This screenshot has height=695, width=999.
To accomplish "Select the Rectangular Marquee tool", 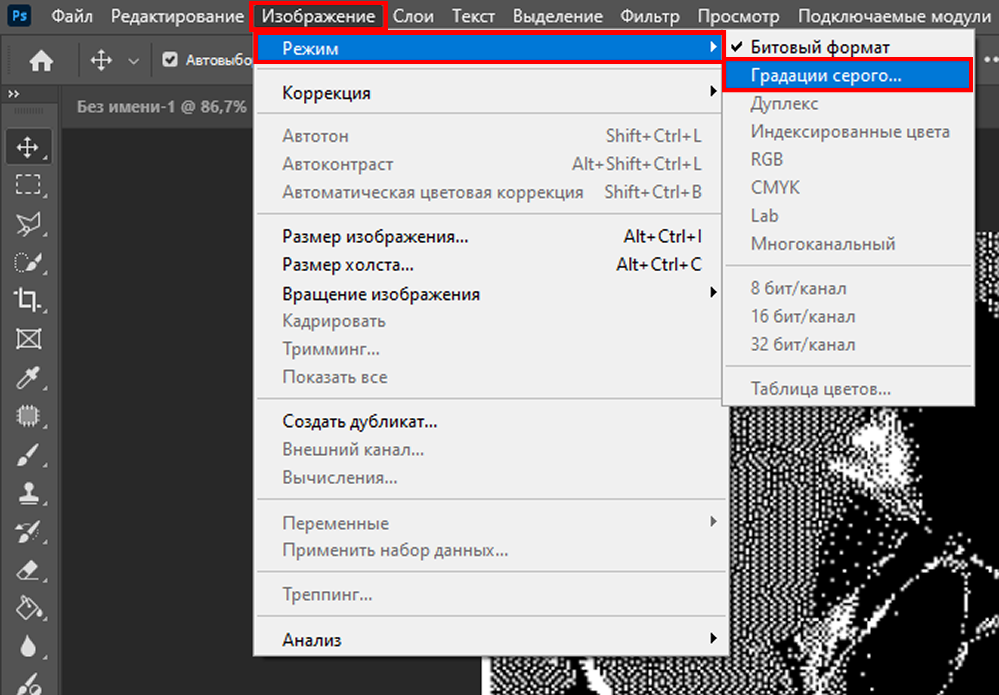I will point(28,184).
